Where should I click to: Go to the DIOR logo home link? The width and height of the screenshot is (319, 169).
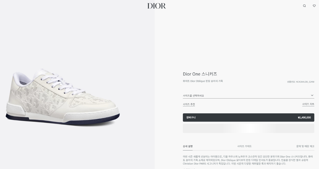click(x=157, y=6)
